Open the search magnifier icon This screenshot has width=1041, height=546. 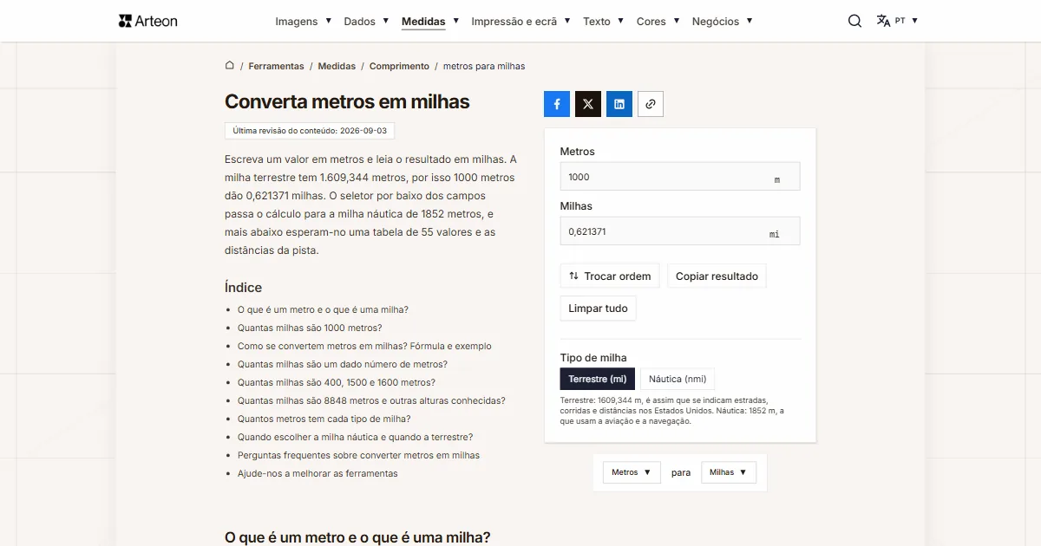click(x=854, y=21)
